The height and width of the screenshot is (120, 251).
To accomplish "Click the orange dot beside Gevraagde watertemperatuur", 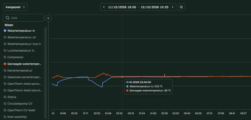I will click(5, 64).
